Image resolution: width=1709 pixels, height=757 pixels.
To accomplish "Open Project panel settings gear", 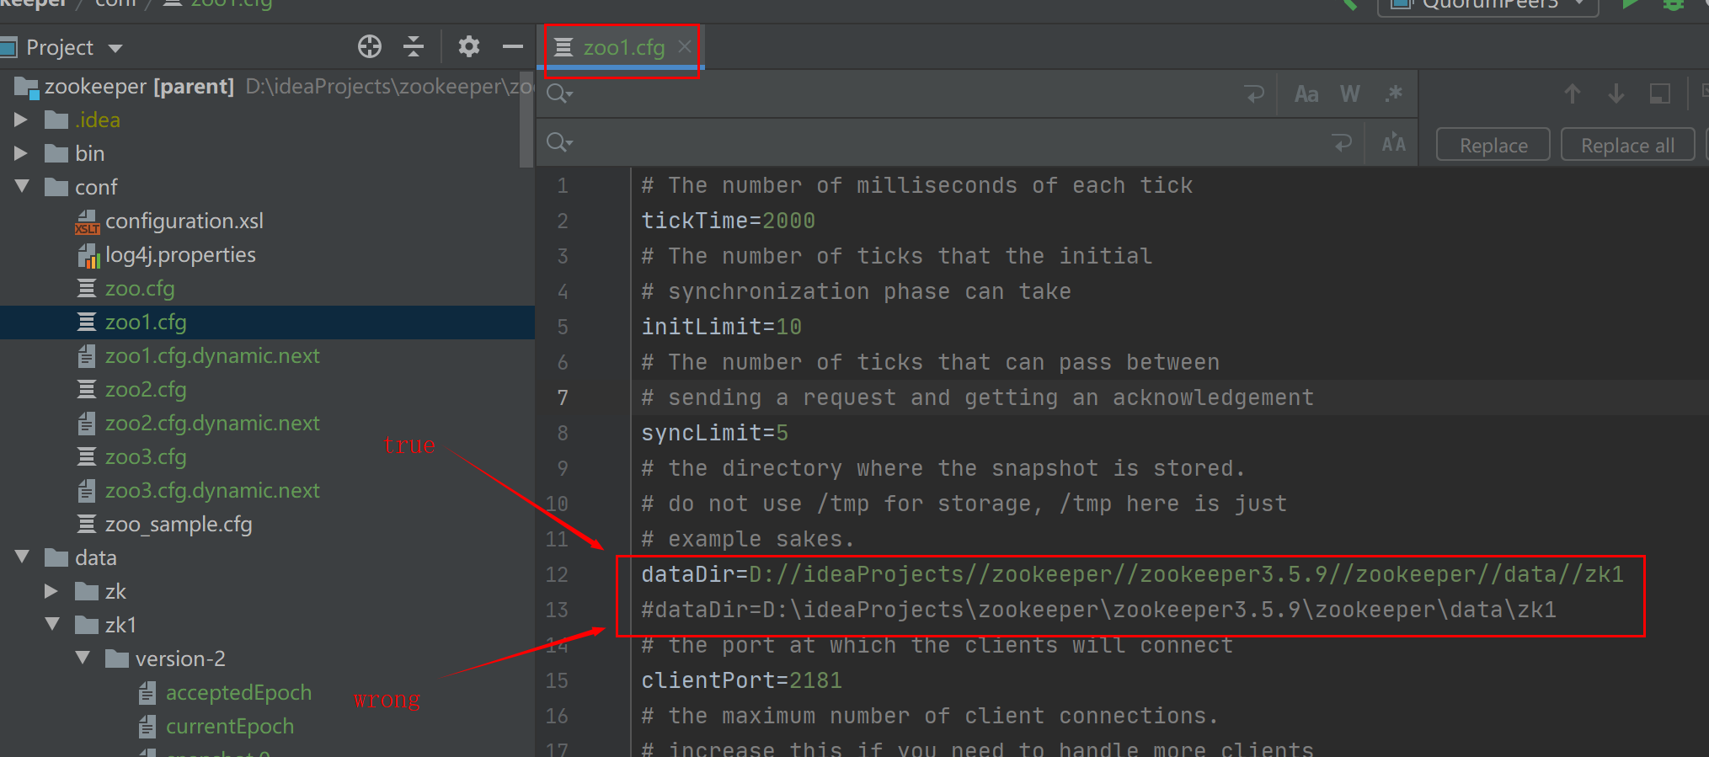I will (468, 46).
